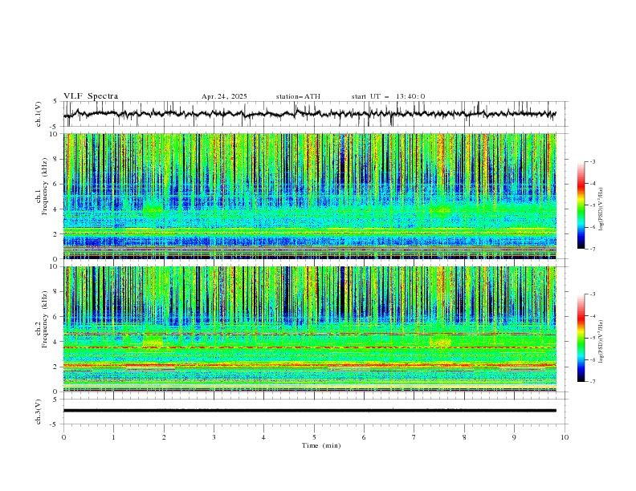
Task: Click the 'VLF Spectra' plot title
Action: pyautogui.click(x=91, y=96)
